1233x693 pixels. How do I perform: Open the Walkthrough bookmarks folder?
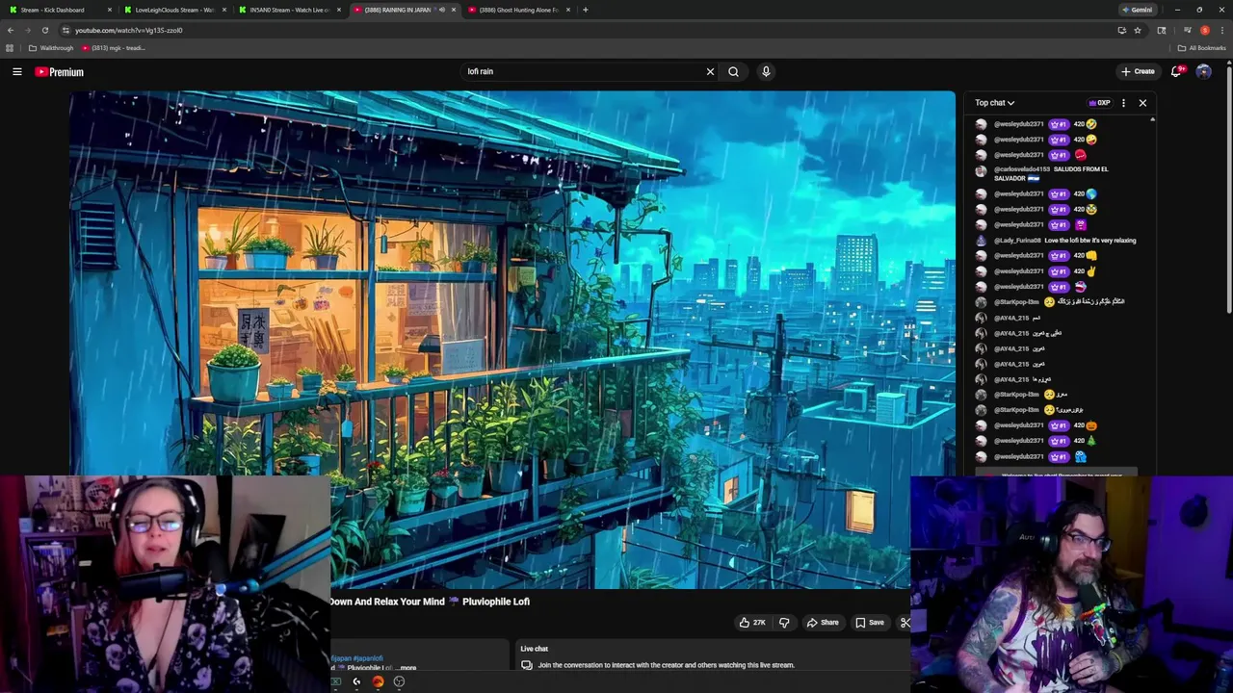[50, 48]
